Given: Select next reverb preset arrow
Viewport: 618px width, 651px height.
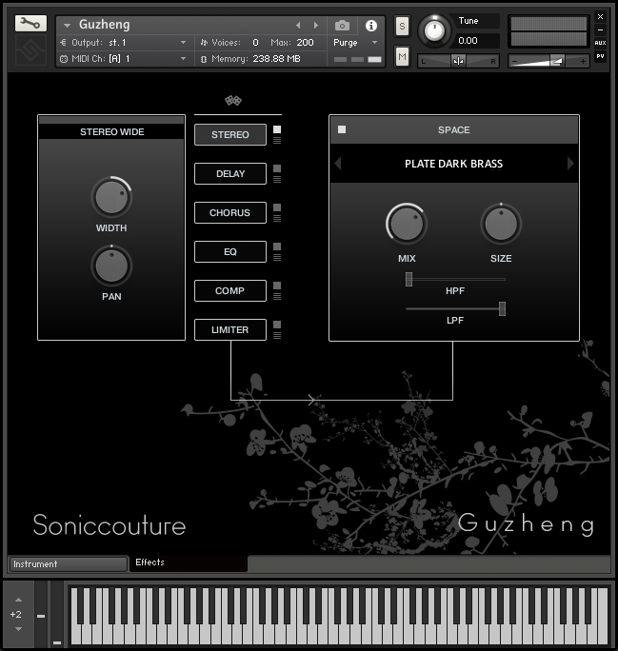Looking at the screenshot, I should [x=570, y=163].
